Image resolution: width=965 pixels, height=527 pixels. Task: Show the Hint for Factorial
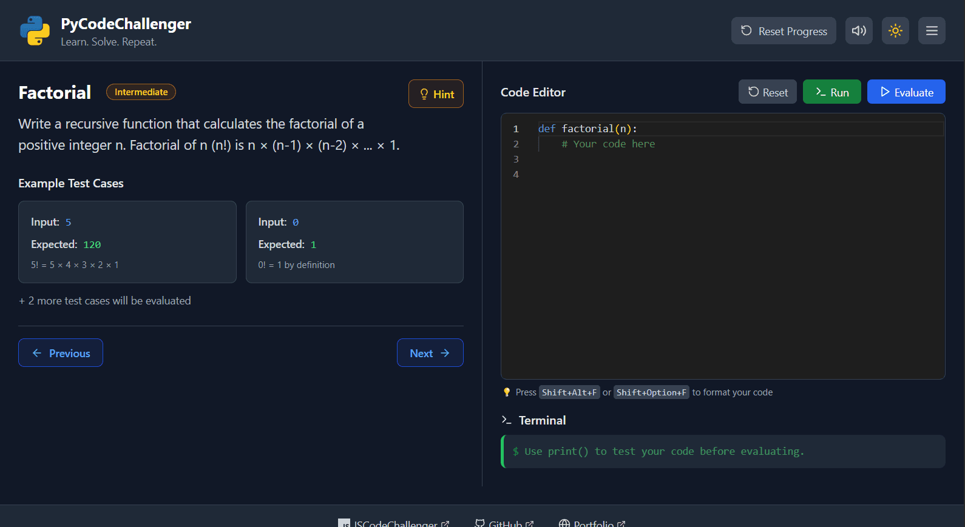tap(436, 94)
